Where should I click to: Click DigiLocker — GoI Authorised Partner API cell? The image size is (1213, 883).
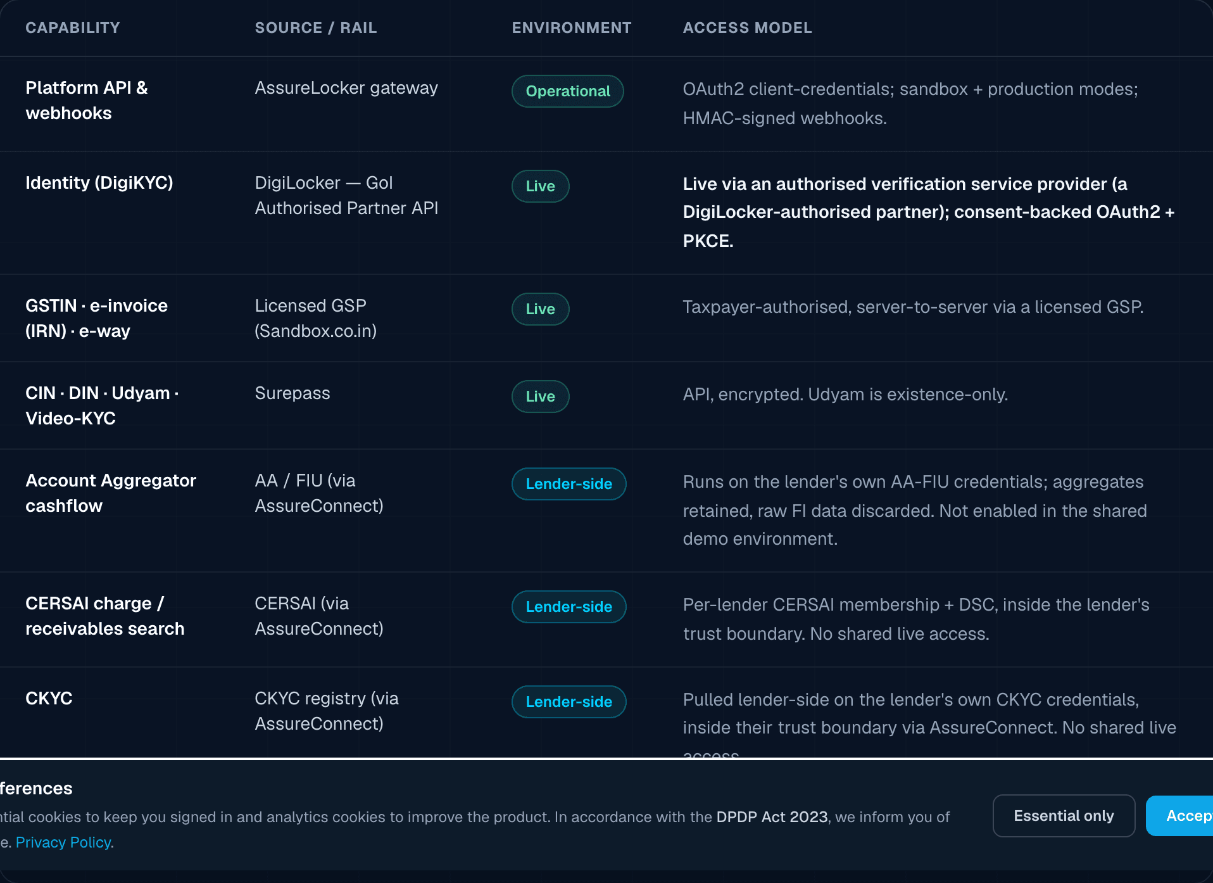click(x=346, y=195)
